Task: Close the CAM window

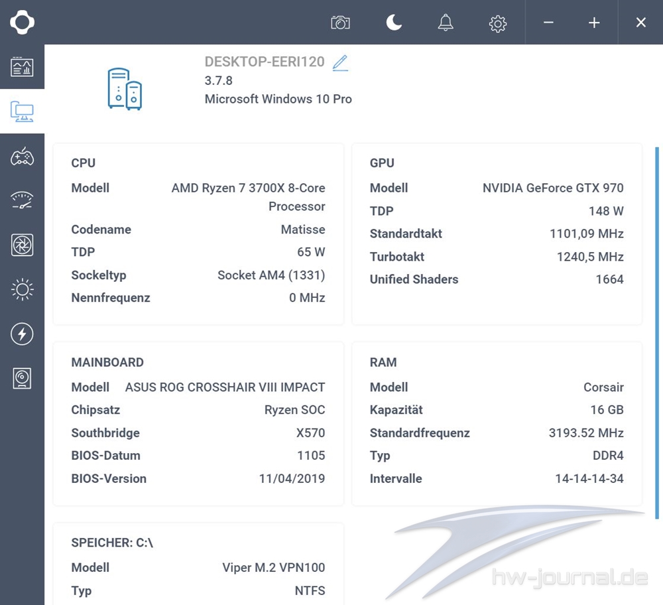Action: click(641, 23)
